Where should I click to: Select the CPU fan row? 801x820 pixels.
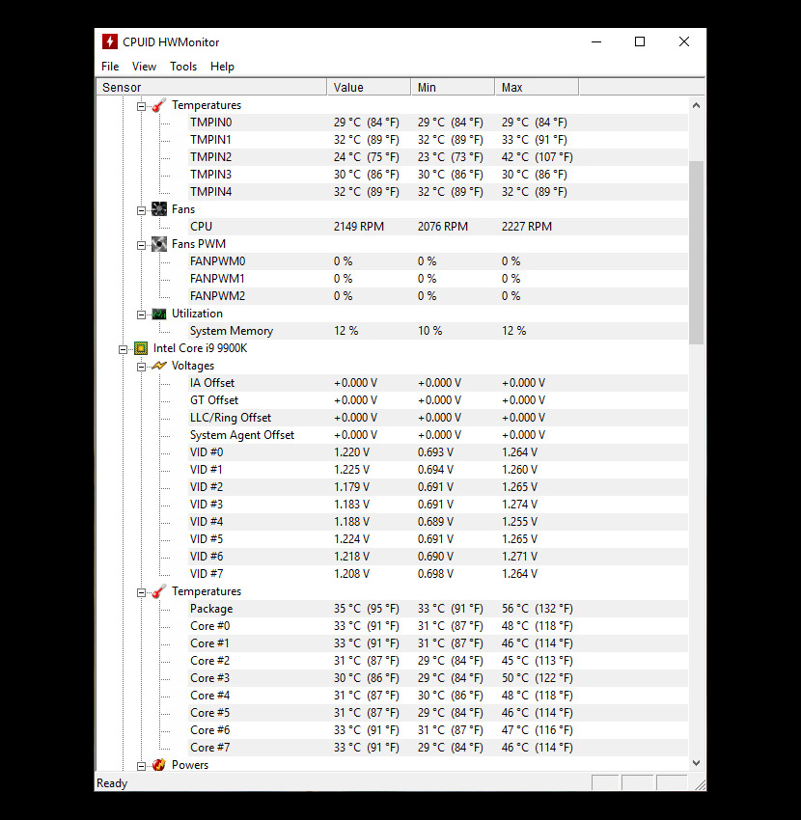coord(437,227)
